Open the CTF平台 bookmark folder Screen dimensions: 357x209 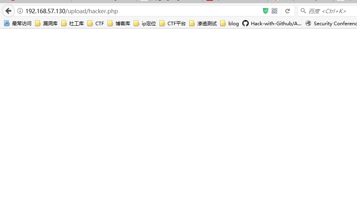pyautogui.click(x=173, y=23)
